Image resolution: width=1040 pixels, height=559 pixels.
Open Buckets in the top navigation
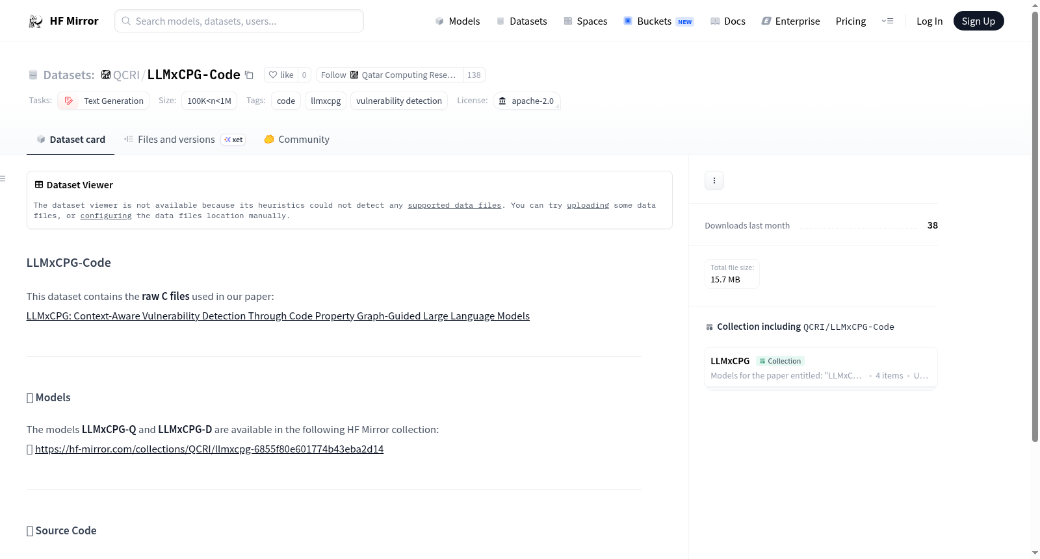(x=658, y=21)
